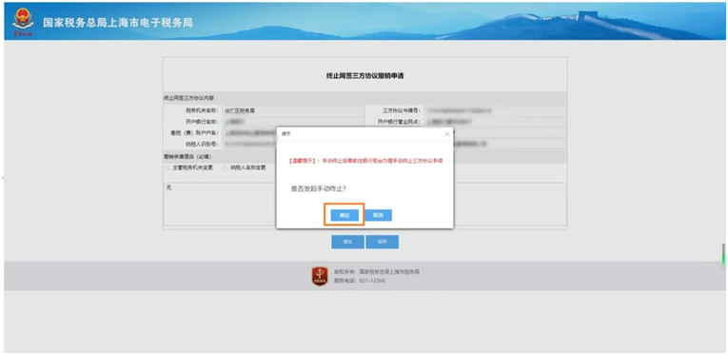The width and height of the screenshot is (728, 355).
Task: Click the 三方协议书编号 value field
Action: (x=494, y=111)
